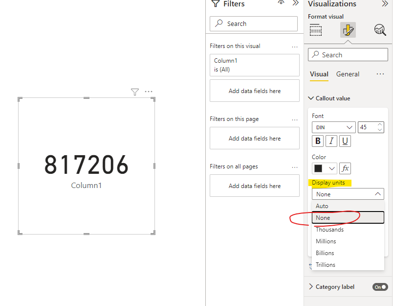The height and width of the screenshot is (306, 393).
Task: Open the DIN font family dropdown
Action: point(333,127)
